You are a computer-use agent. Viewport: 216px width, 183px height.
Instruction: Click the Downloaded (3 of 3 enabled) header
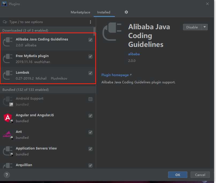click(25, 30)
